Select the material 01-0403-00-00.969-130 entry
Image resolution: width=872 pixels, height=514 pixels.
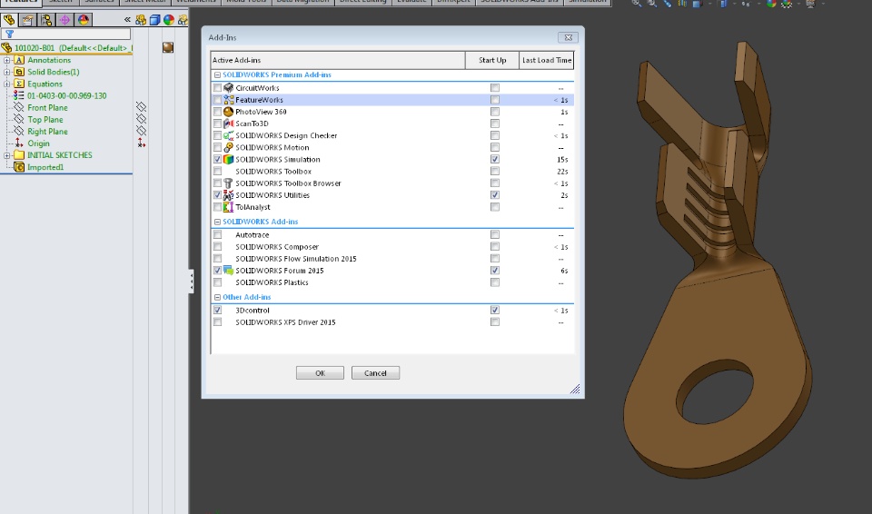pyautogui.click(x=66, y=95)
